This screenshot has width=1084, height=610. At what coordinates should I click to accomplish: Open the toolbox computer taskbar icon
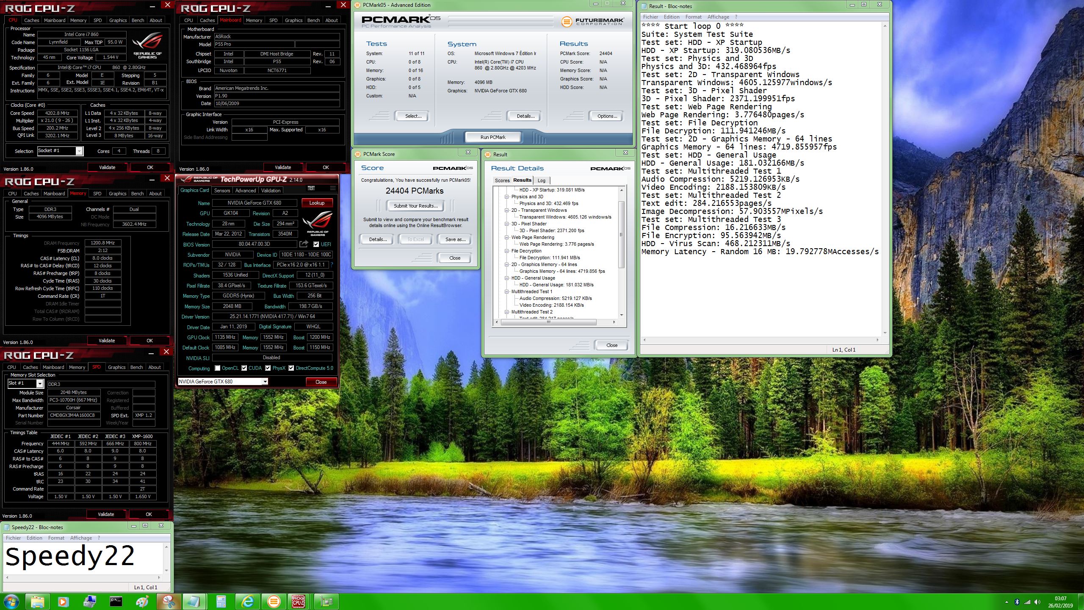tap(90, 602)
